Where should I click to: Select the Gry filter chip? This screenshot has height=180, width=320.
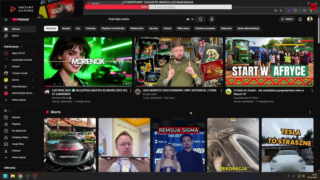click(78, 28)
